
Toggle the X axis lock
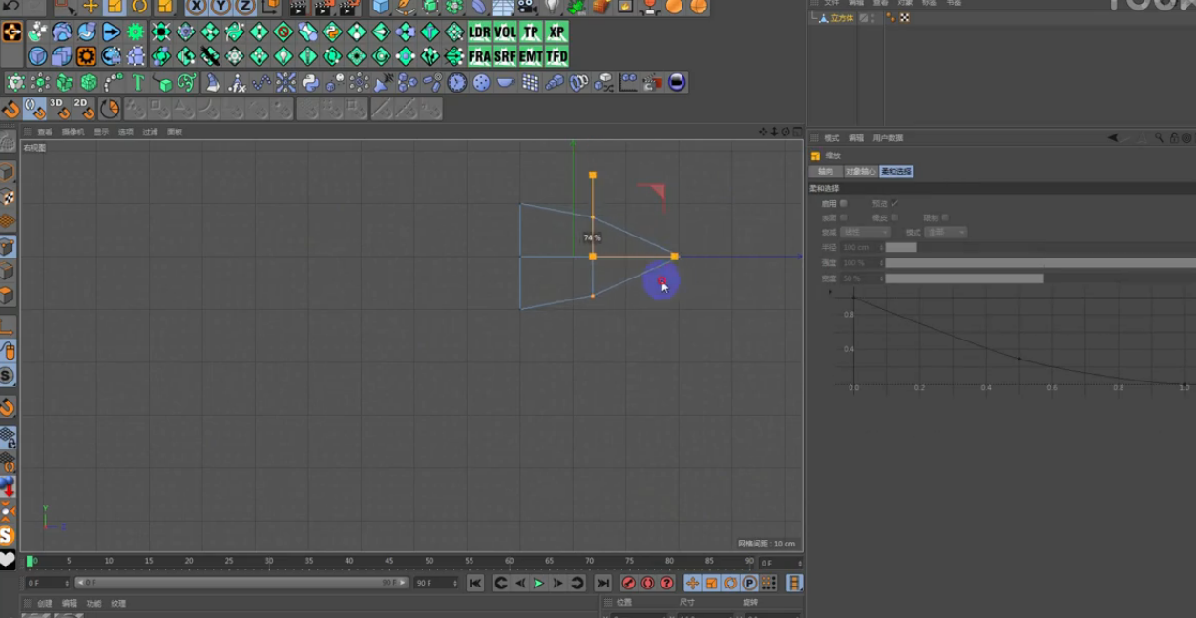[196, 6]
